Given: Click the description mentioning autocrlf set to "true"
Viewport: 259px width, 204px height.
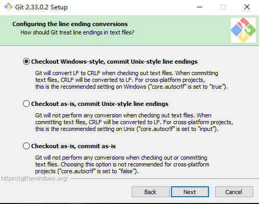Looking at the screenshot, I should point(131,80).
